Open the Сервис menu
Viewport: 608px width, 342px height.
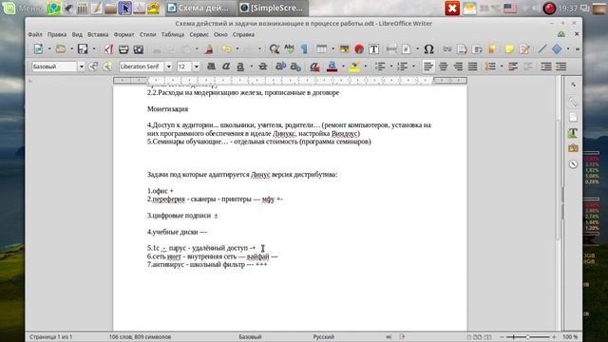coord(199,34)
